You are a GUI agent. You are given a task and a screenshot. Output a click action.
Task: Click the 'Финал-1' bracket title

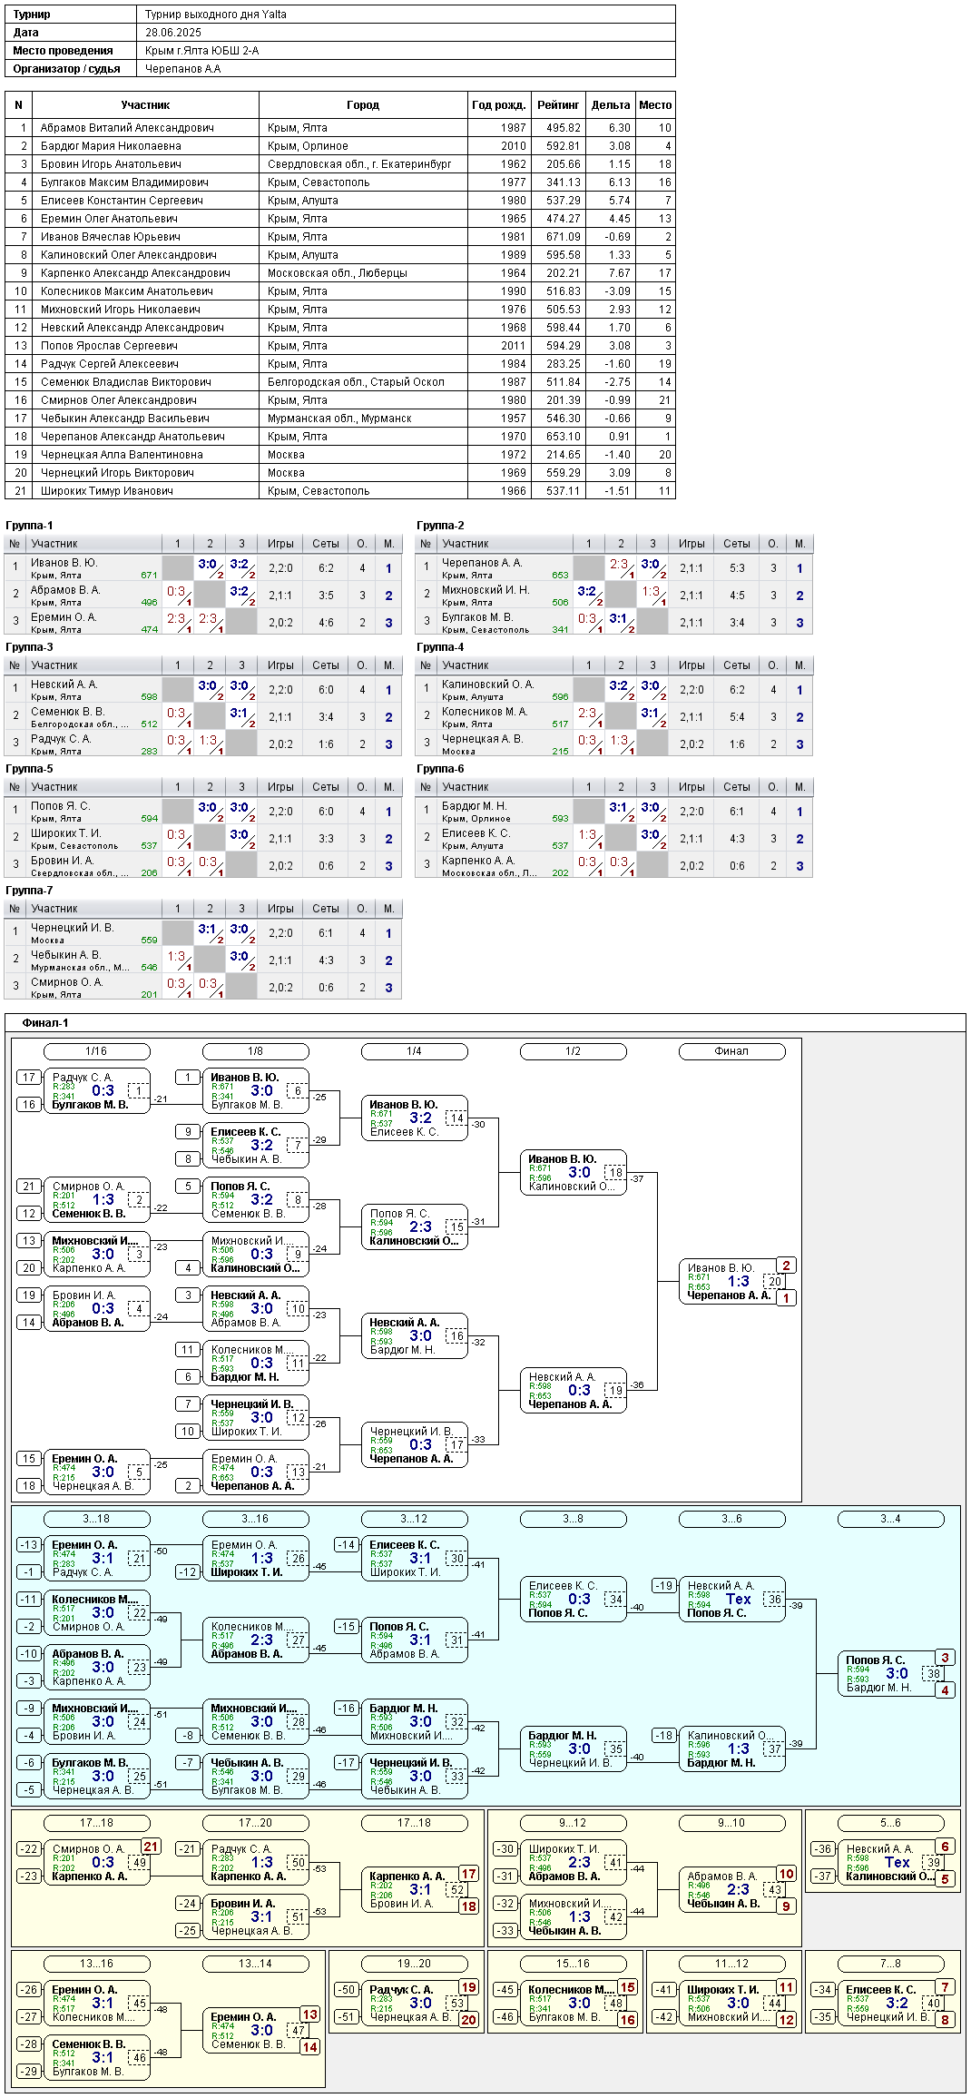tap(45, 1023)
